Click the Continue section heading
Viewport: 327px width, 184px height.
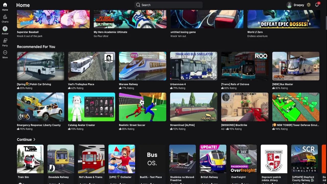(24, 140)
